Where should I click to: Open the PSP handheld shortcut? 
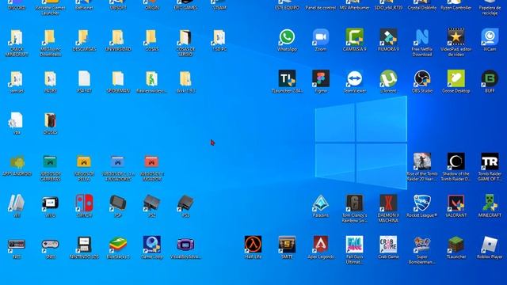[118, 203]
